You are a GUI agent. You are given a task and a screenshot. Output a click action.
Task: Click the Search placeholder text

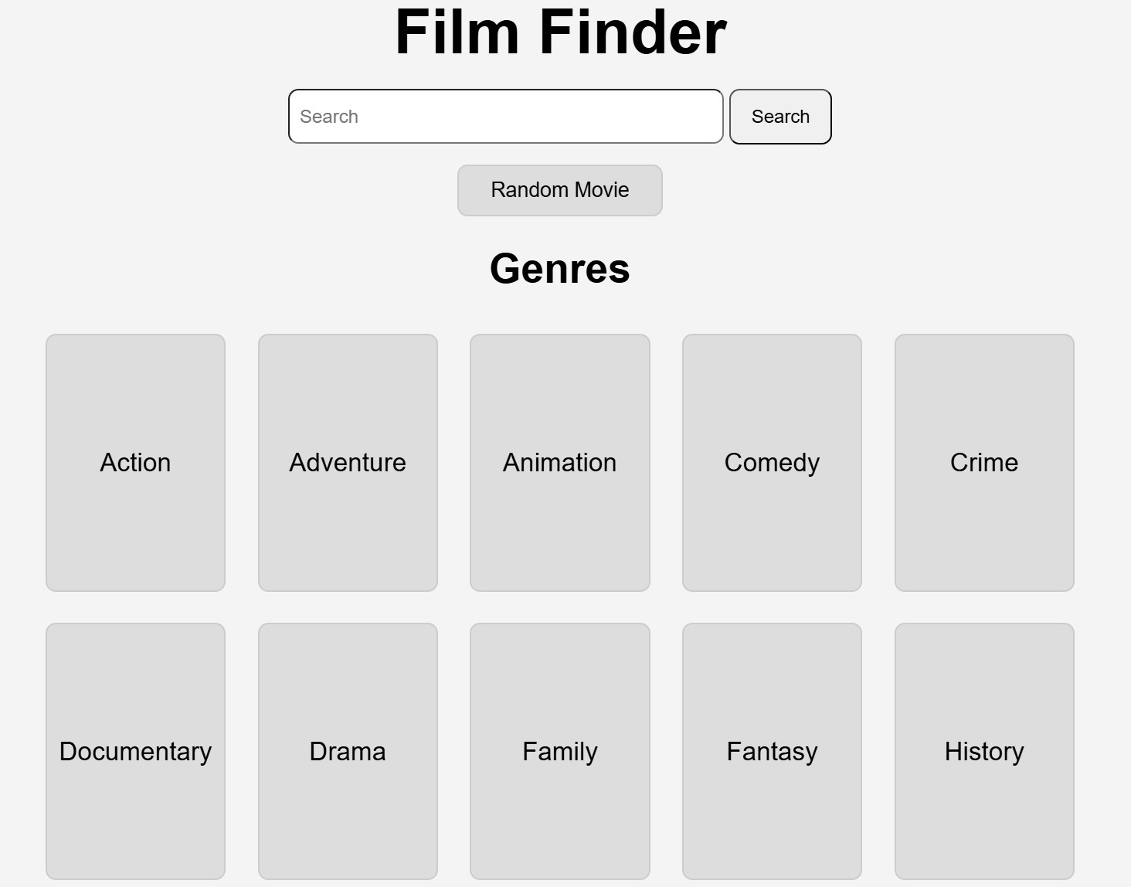point(329,117)
